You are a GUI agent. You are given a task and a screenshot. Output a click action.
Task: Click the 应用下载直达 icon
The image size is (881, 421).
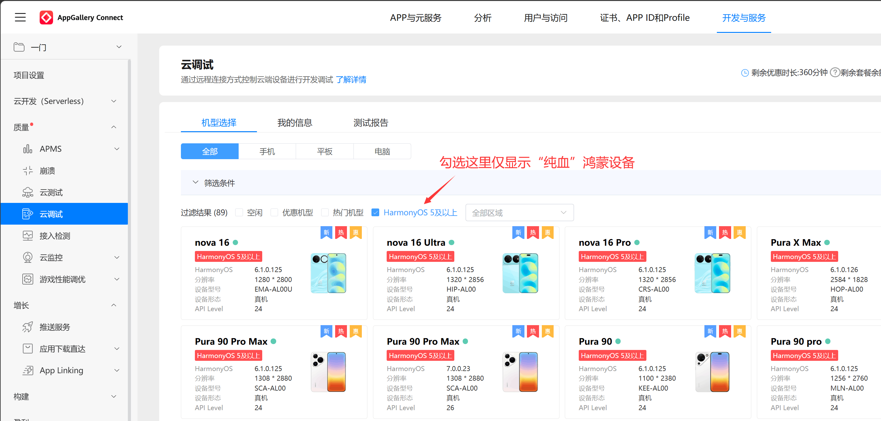pyautogui.click(x=28, y=348)
